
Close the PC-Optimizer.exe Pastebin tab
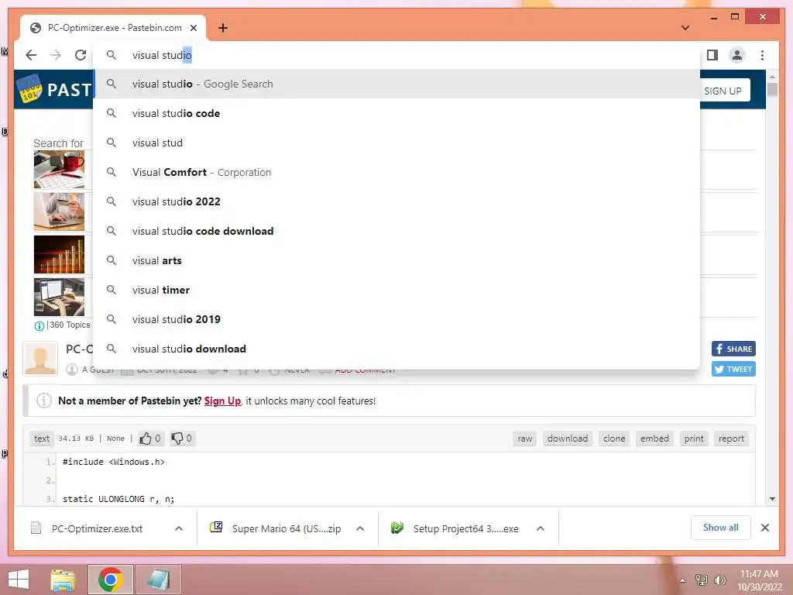tap(193, 28)
